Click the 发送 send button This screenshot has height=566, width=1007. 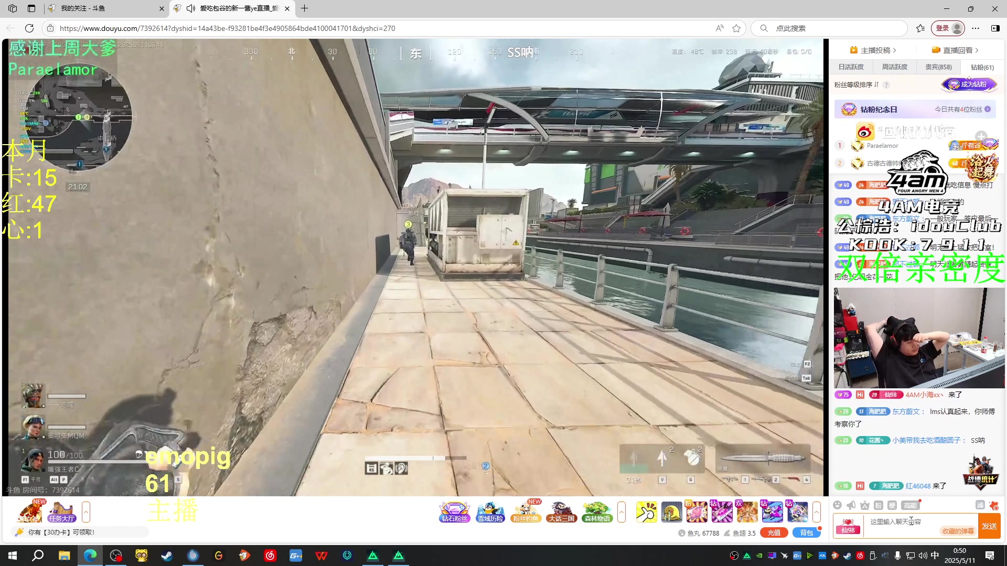[989, 526]
